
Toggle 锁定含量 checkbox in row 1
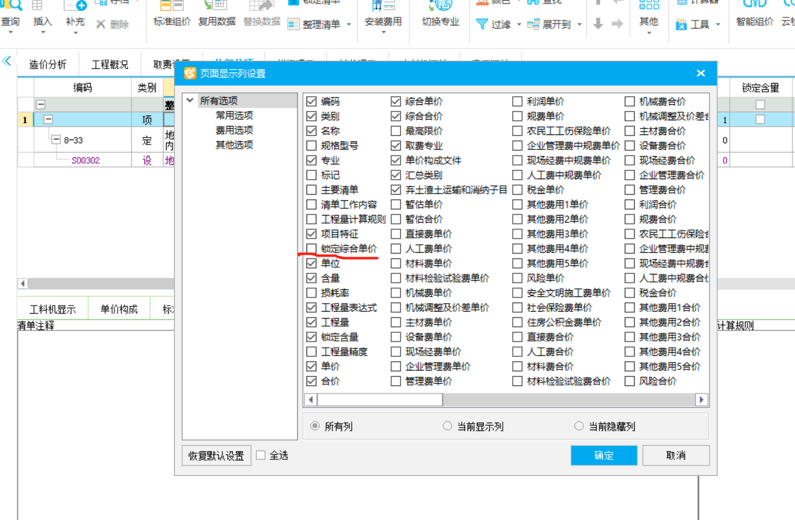pyautogui.click(x=760, y=120)
